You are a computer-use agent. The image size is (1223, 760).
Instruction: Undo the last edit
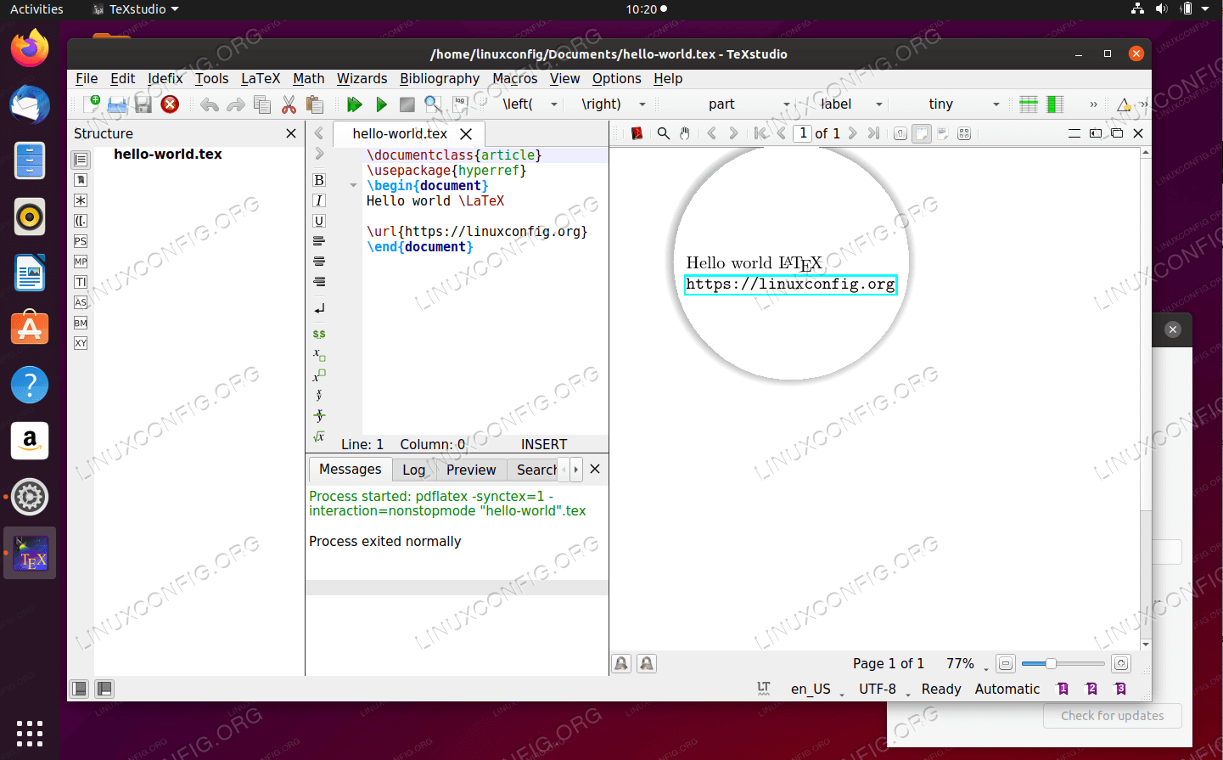(210, 104)
